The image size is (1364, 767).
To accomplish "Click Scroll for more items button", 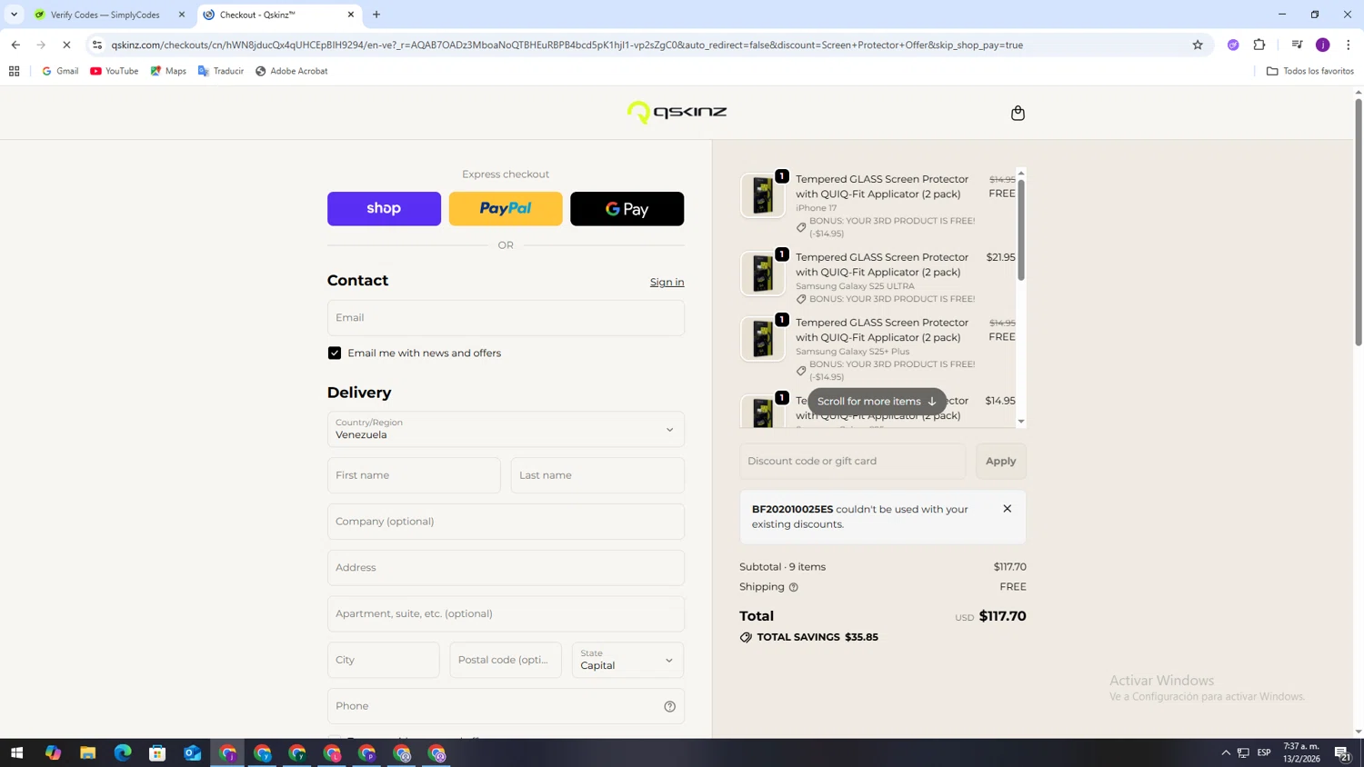I will pos(877,401).
